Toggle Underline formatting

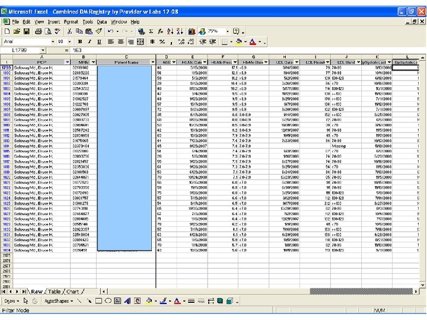99,41
